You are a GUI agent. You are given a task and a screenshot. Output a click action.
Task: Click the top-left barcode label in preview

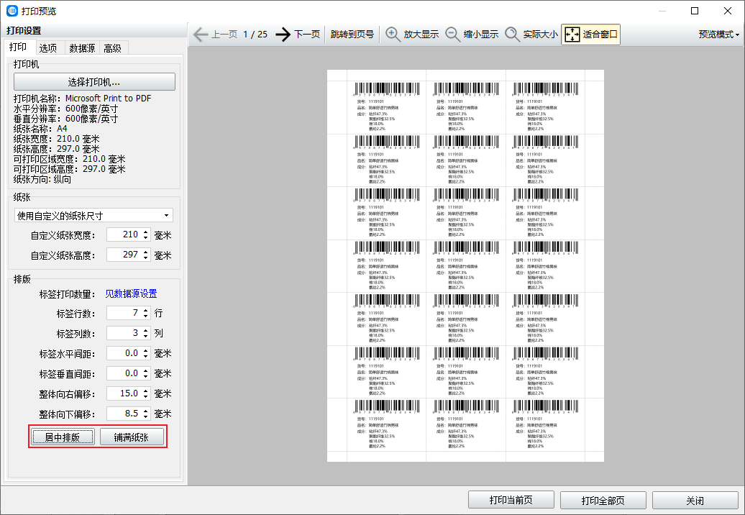pos(386,107)
